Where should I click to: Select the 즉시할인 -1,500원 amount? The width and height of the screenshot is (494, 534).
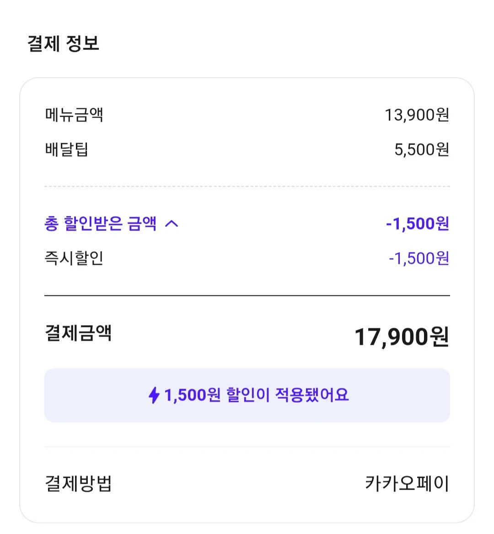(419, 258)
